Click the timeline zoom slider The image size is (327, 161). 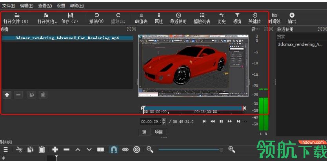pyautogui.click(x=191, y=150)
